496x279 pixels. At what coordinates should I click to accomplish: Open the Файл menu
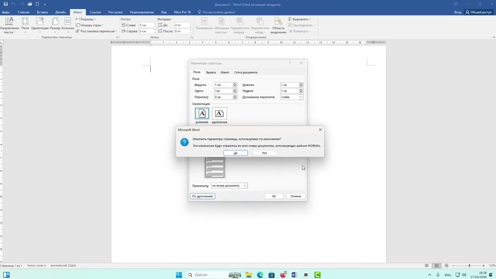pyautogui.click(x=5, y=12)
